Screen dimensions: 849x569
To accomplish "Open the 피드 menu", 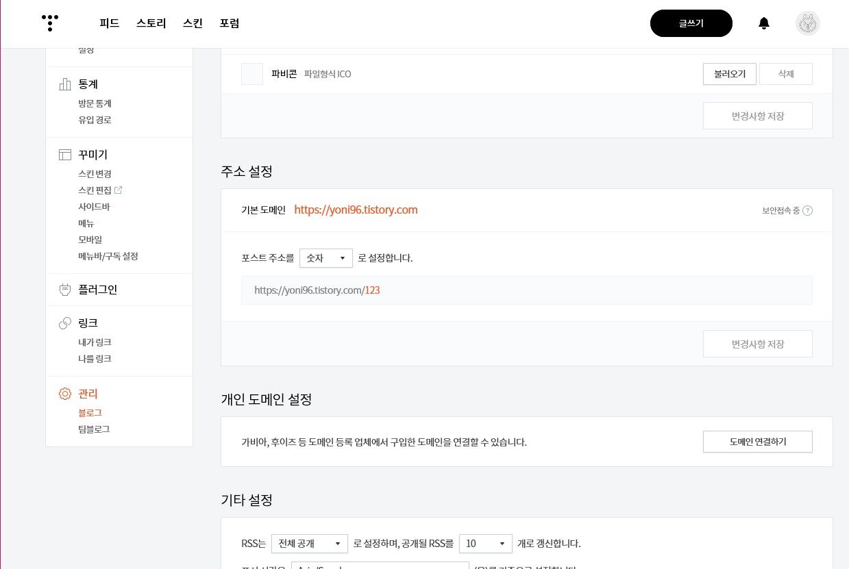I will click(x=110, y=23).
